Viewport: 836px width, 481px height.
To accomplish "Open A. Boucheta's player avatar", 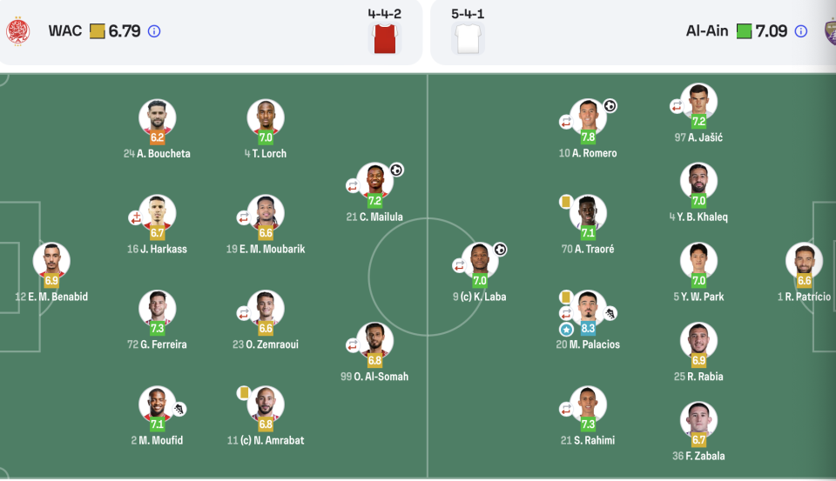I will tap(158, 117).
